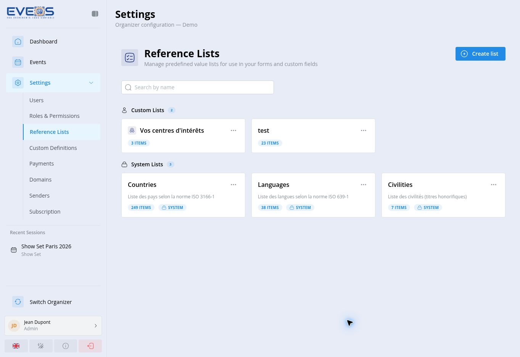Open the Senders settings
The height and width of the screenshot is (357, 520).
(62, 196)
